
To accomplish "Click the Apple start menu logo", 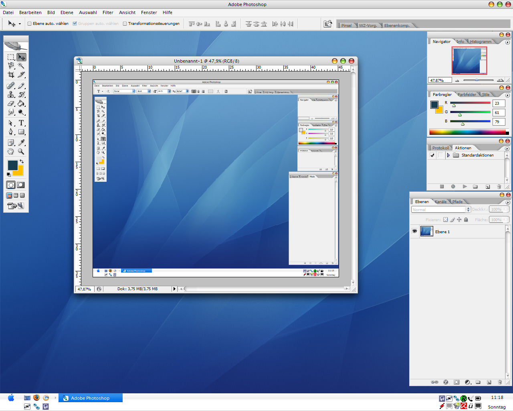I will pos(11,398).
